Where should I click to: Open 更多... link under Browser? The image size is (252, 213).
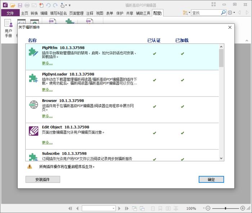(47, 116)
